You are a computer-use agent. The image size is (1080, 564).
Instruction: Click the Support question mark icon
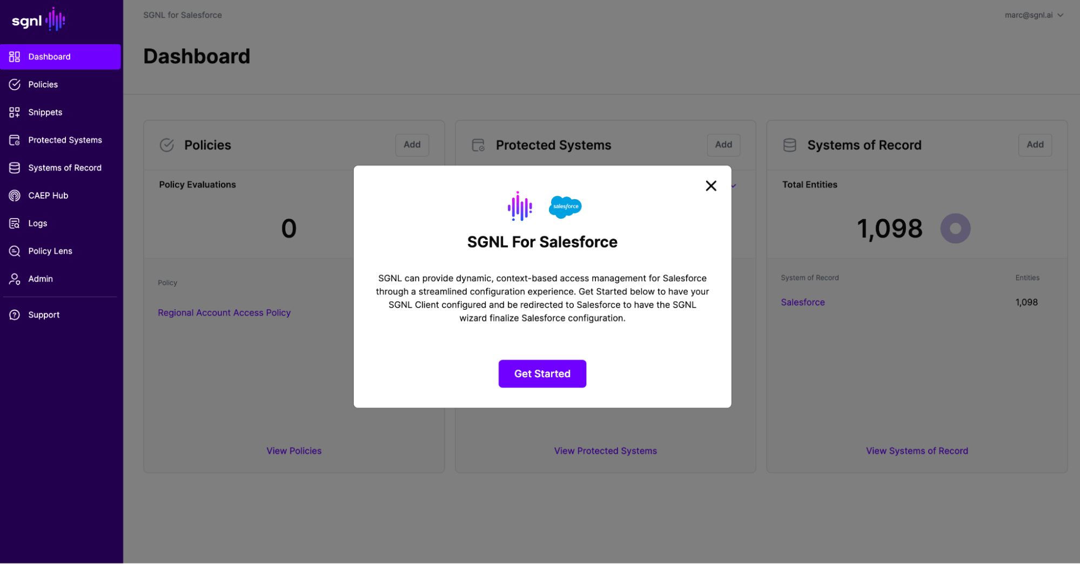click(x=15, y=315)
